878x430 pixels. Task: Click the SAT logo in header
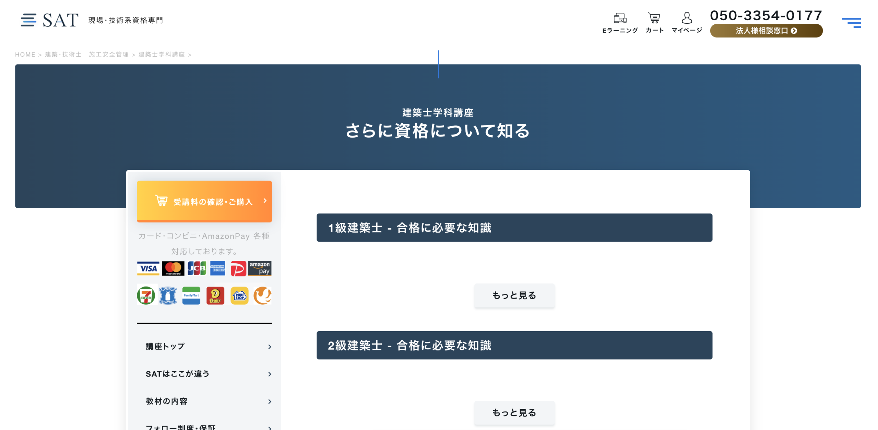60,20
